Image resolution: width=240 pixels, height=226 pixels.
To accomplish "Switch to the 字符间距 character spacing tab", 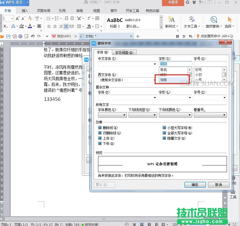I will coord(124,52).
